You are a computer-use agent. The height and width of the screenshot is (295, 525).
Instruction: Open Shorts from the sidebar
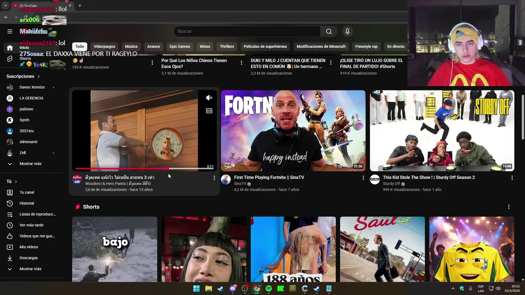(25, 59)
